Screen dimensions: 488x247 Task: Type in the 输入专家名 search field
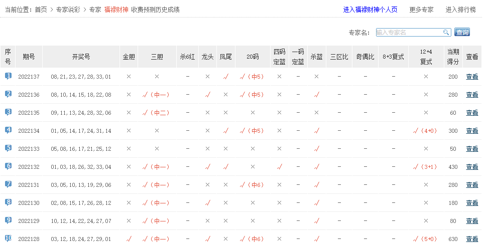point(409,32)
